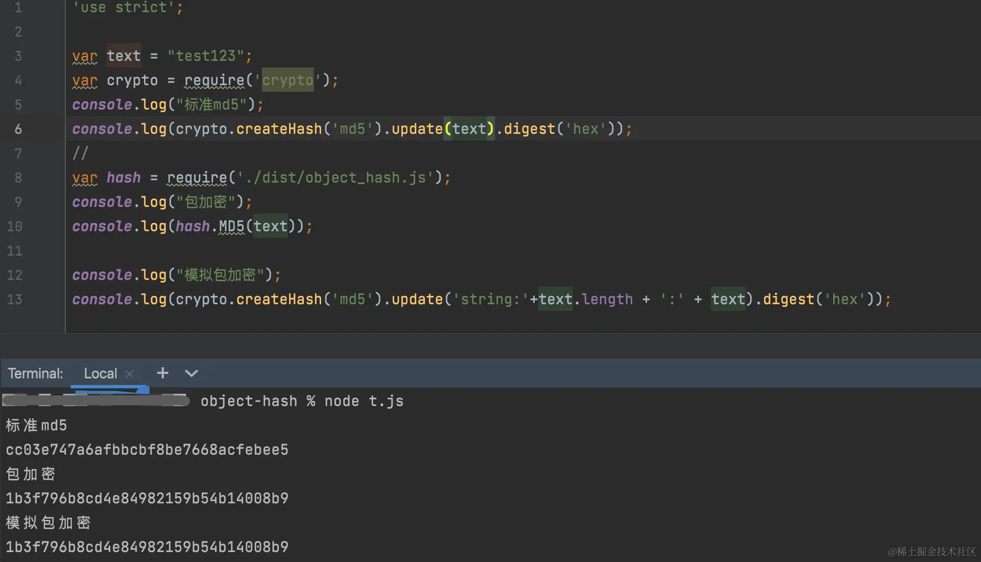Click the text variable declaration on line 3
The width and height of the screenshot is (981, 562).
coord(123,56)
